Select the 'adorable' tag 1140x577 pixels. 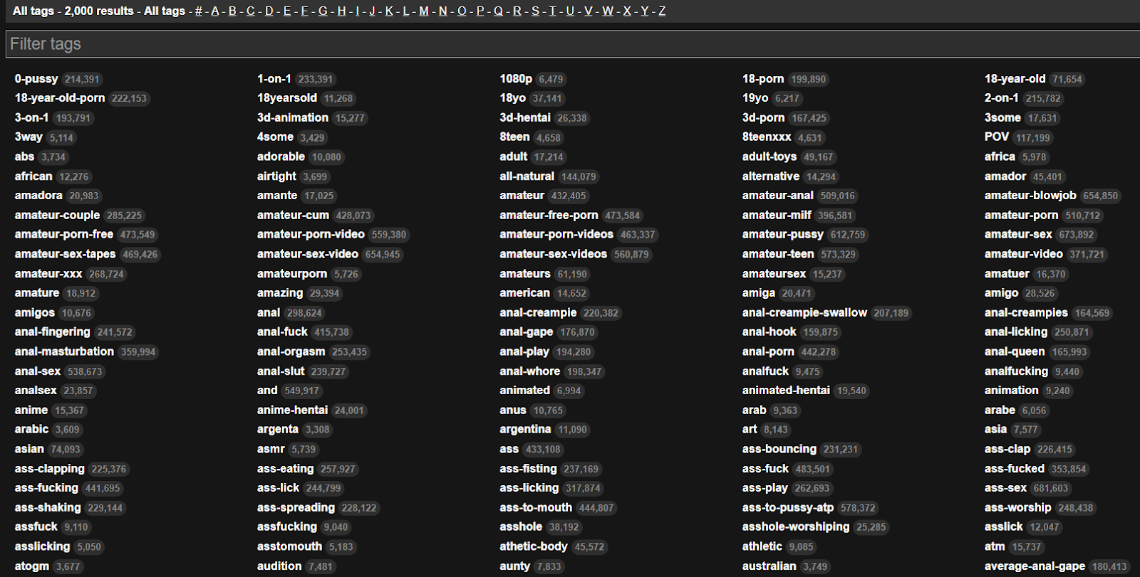281,157
